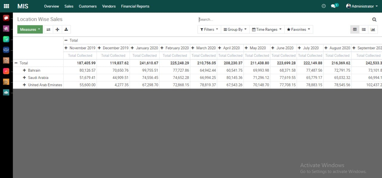Open the Administrator user menu
Image resolution: width=382 pixels, height=178 pixels.
click(361, 6)
